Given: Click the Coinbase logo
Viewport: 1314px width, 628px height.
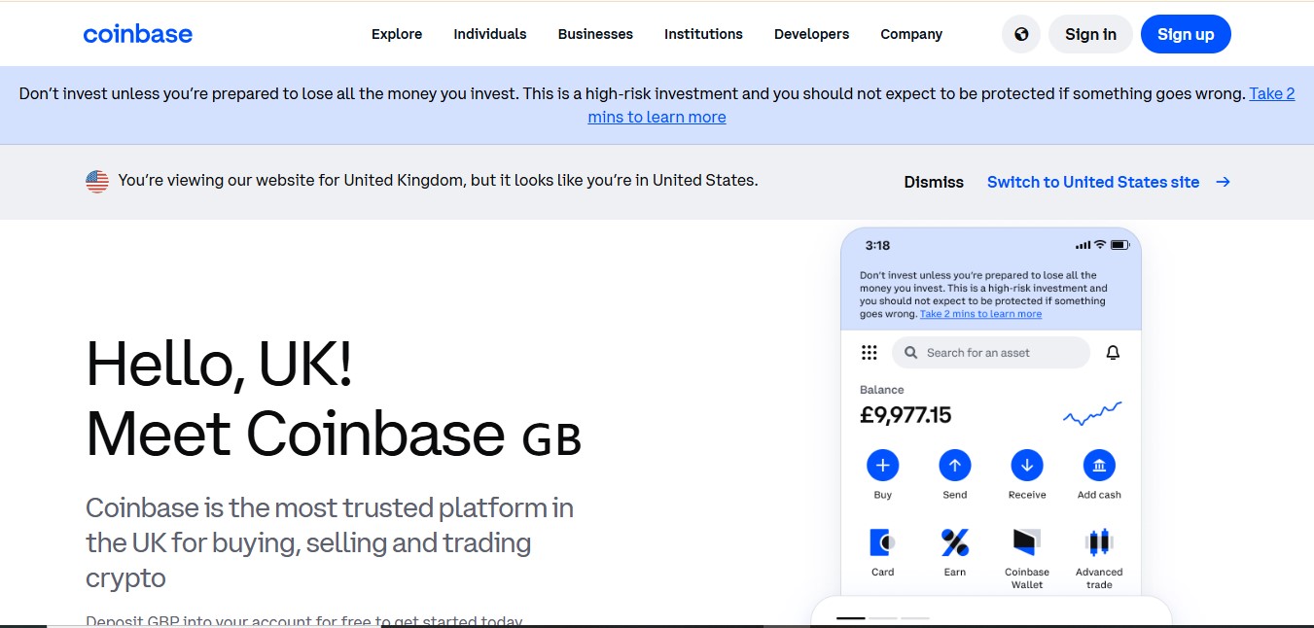Looking at the screenshot, I should point(138,34).
